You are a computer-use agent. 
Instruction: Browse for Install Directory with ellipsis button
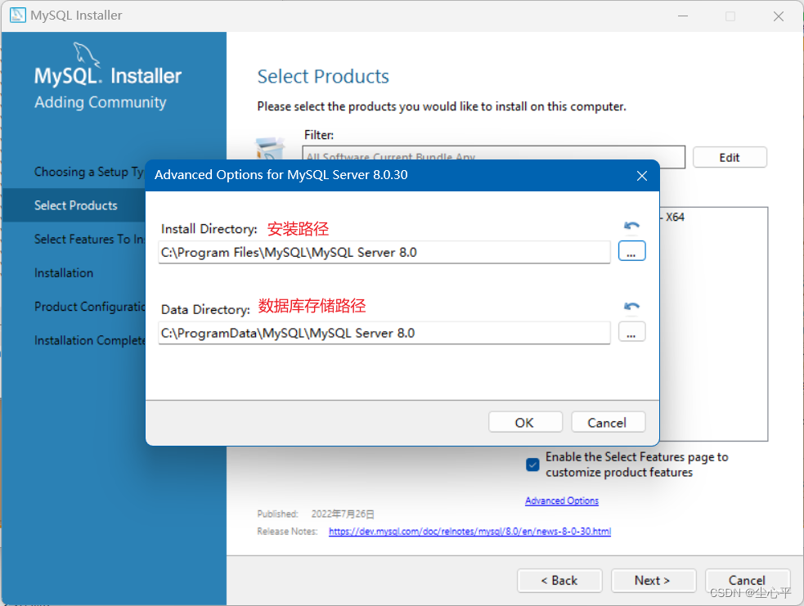click(631, 251)
